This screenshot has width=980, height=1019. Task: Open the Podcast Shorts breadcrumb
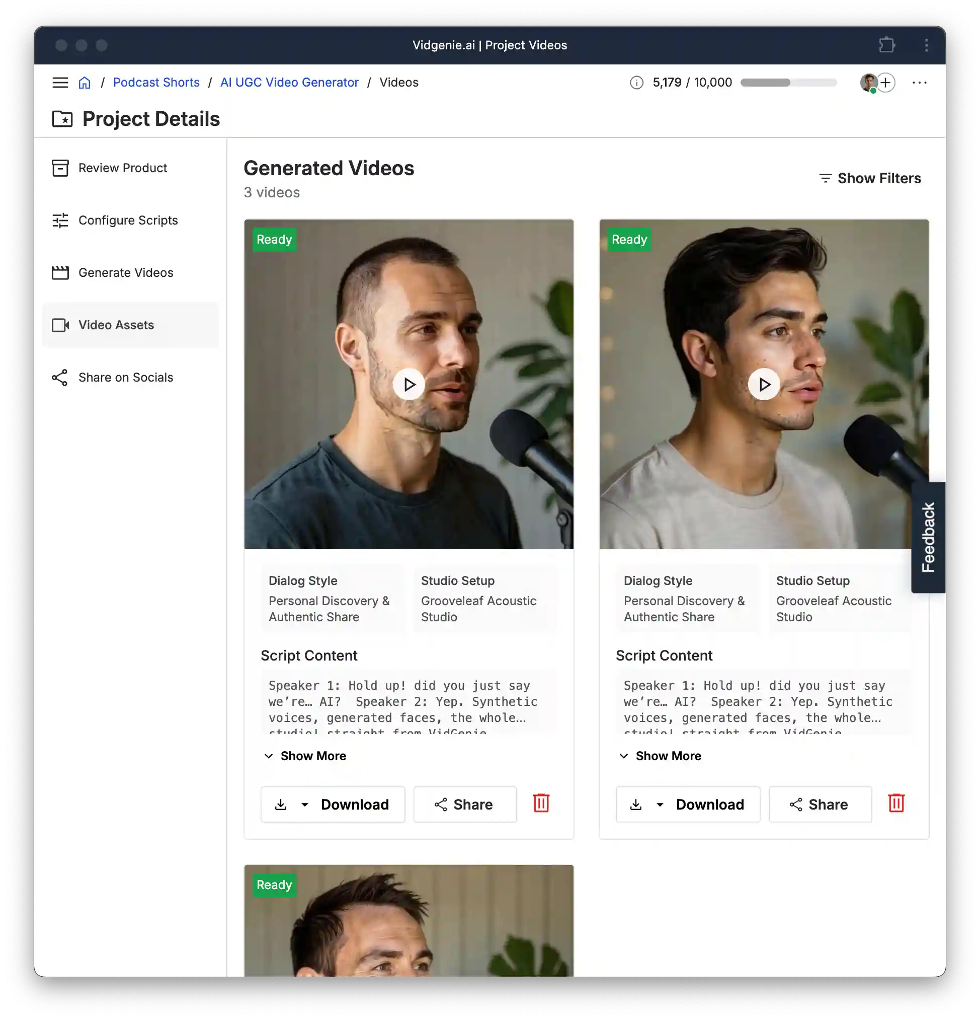click(156, 82)
